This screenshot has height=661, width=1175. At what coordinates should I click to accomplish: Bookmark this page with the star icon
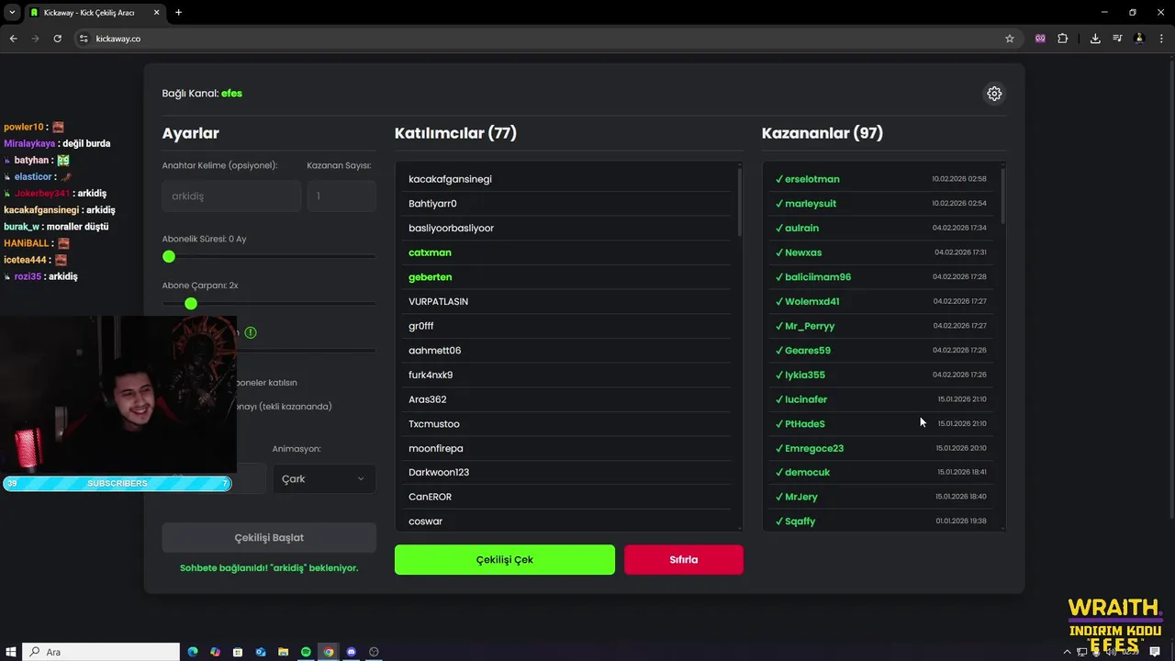(1010, 39)
